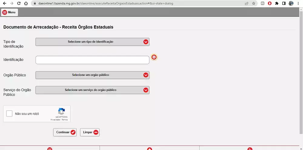Open the Extensions puzzle icon

tap(277, 4)
